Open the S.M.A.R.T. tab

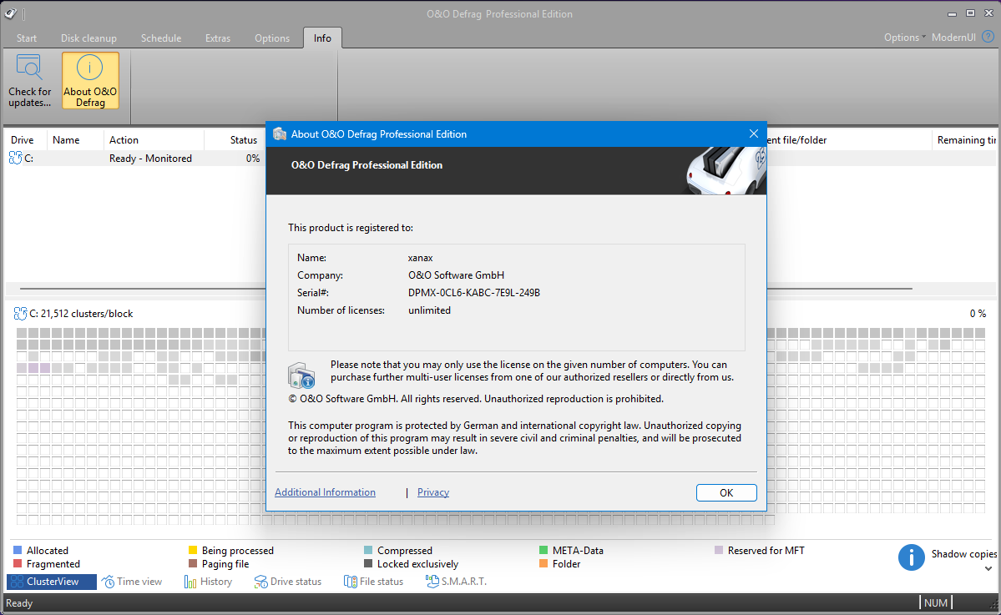[457, 581]
